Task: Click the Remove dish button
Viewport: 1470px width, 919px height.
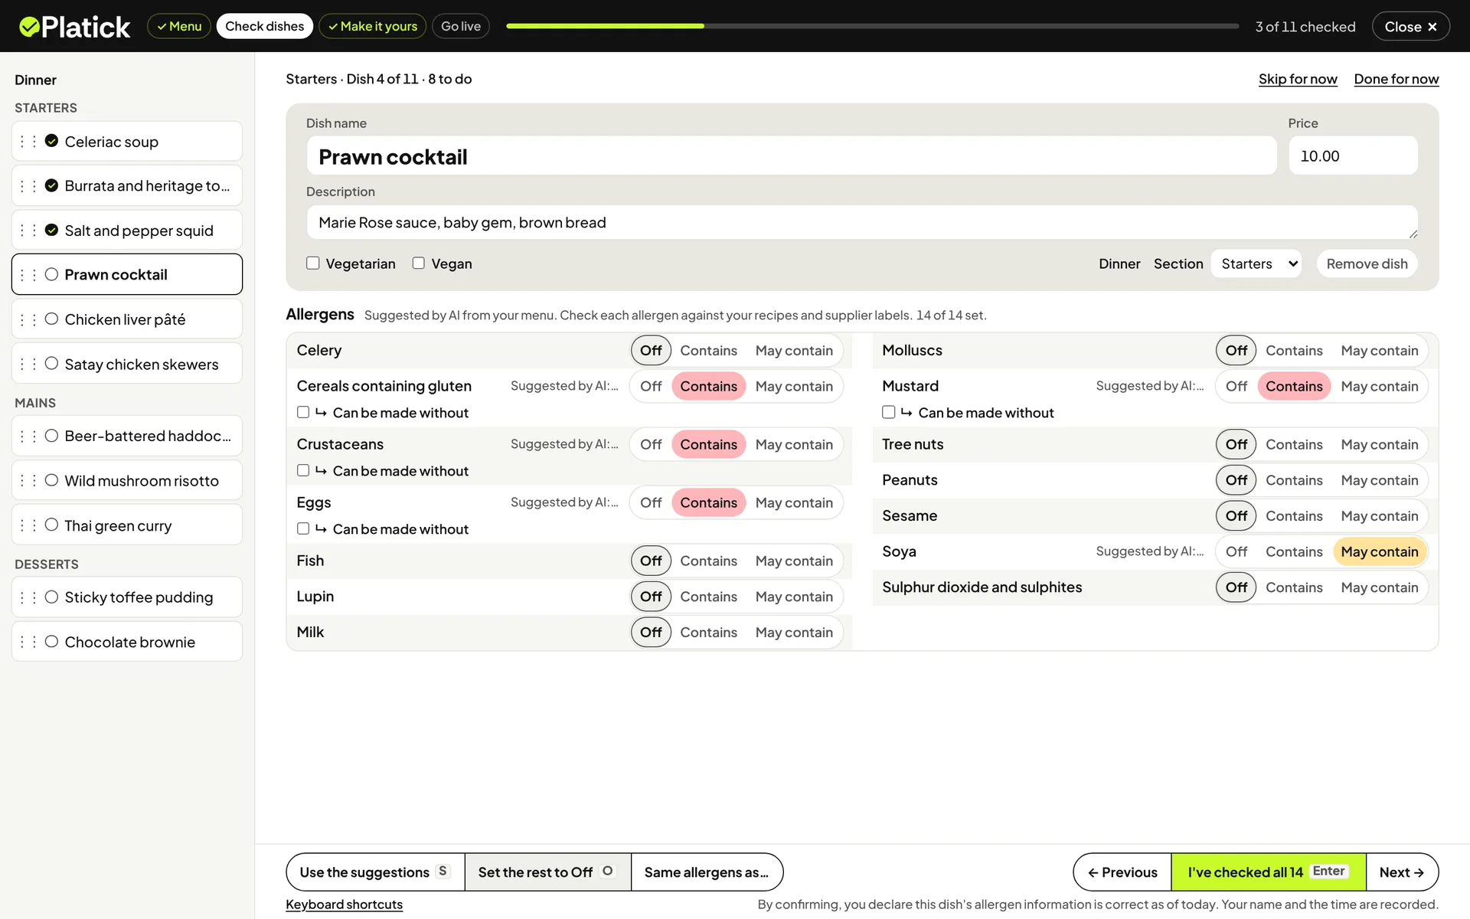Action: pos(1367,264)
